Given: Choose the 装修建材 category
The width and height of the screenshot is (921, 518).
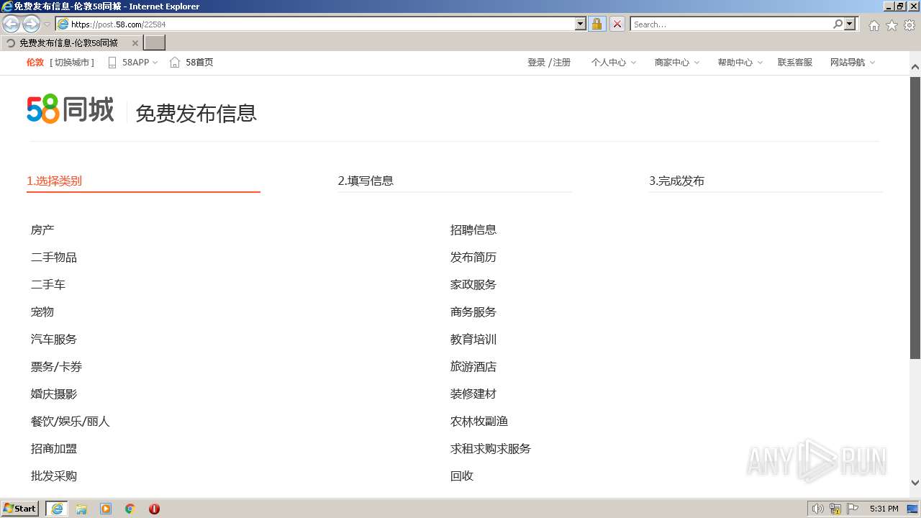Looking at the screenshot, I should click(x=473, y=394).
